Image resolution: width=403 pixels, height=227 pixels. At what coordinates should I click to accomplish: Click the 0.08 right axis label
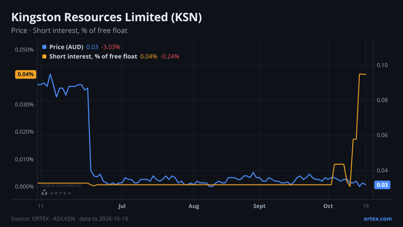pos(382,100)
